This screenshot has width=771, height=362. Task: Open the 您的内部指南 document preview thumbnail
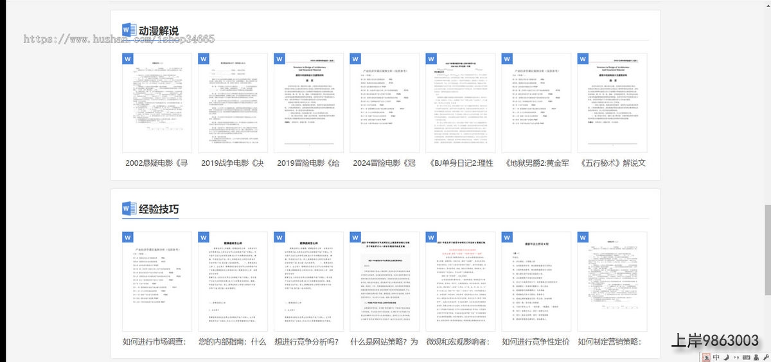pos(233,282)
